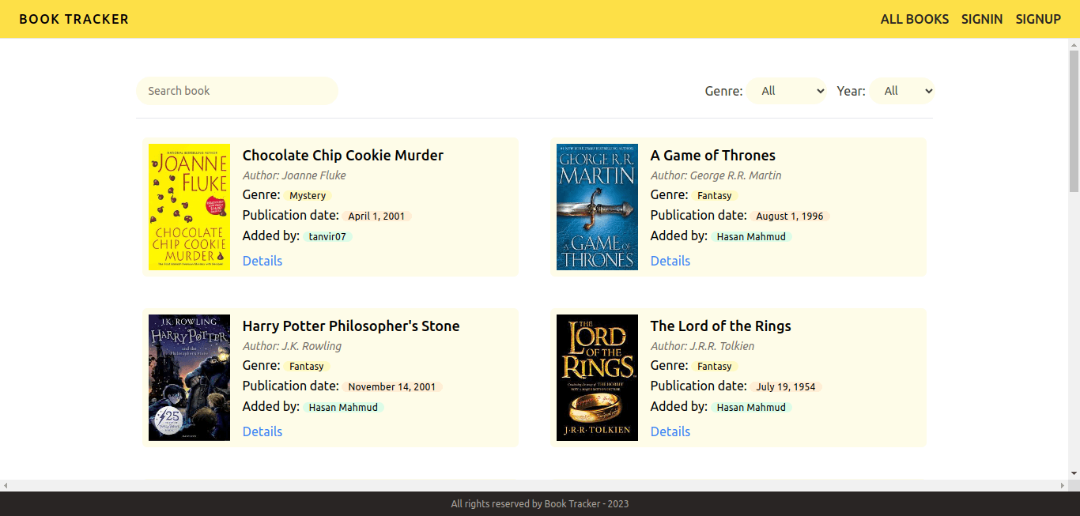Open Details for A Game of Thrones
Viewport: 1080px width, 516px height.
coord(670,261)
